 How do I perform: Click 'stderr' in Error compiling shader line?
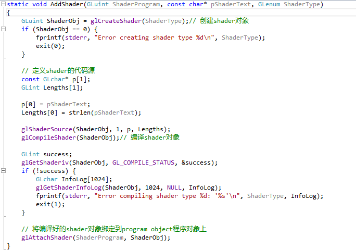coord(76,196)
